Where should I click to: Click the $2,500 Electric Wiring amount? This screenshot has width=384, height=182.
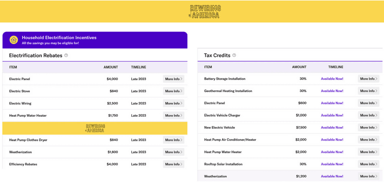coord(113,103)
